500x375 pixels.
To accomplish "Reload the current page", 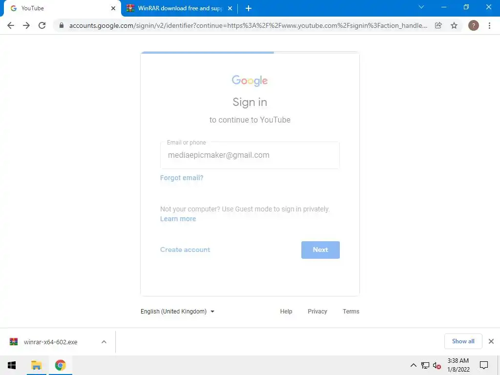I will click(x=42, y=25).
